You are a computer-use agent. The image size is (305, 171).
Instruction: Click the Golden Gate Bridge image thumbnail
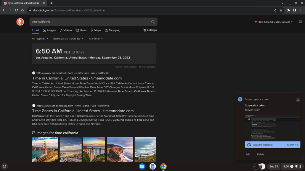(45, 149)
